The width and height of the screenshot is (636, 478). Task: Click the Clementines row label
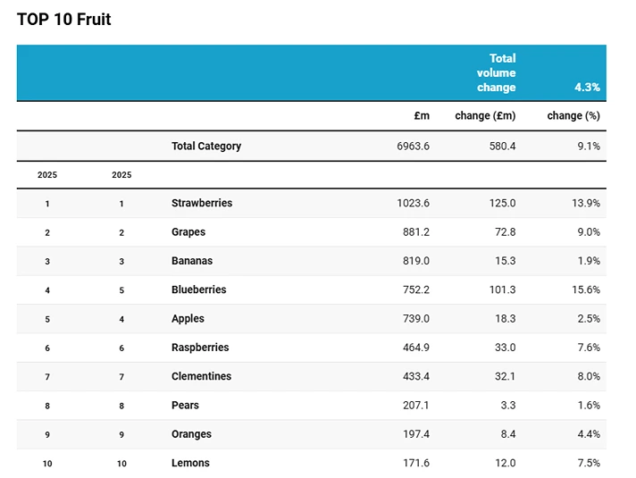click(201, 376)
